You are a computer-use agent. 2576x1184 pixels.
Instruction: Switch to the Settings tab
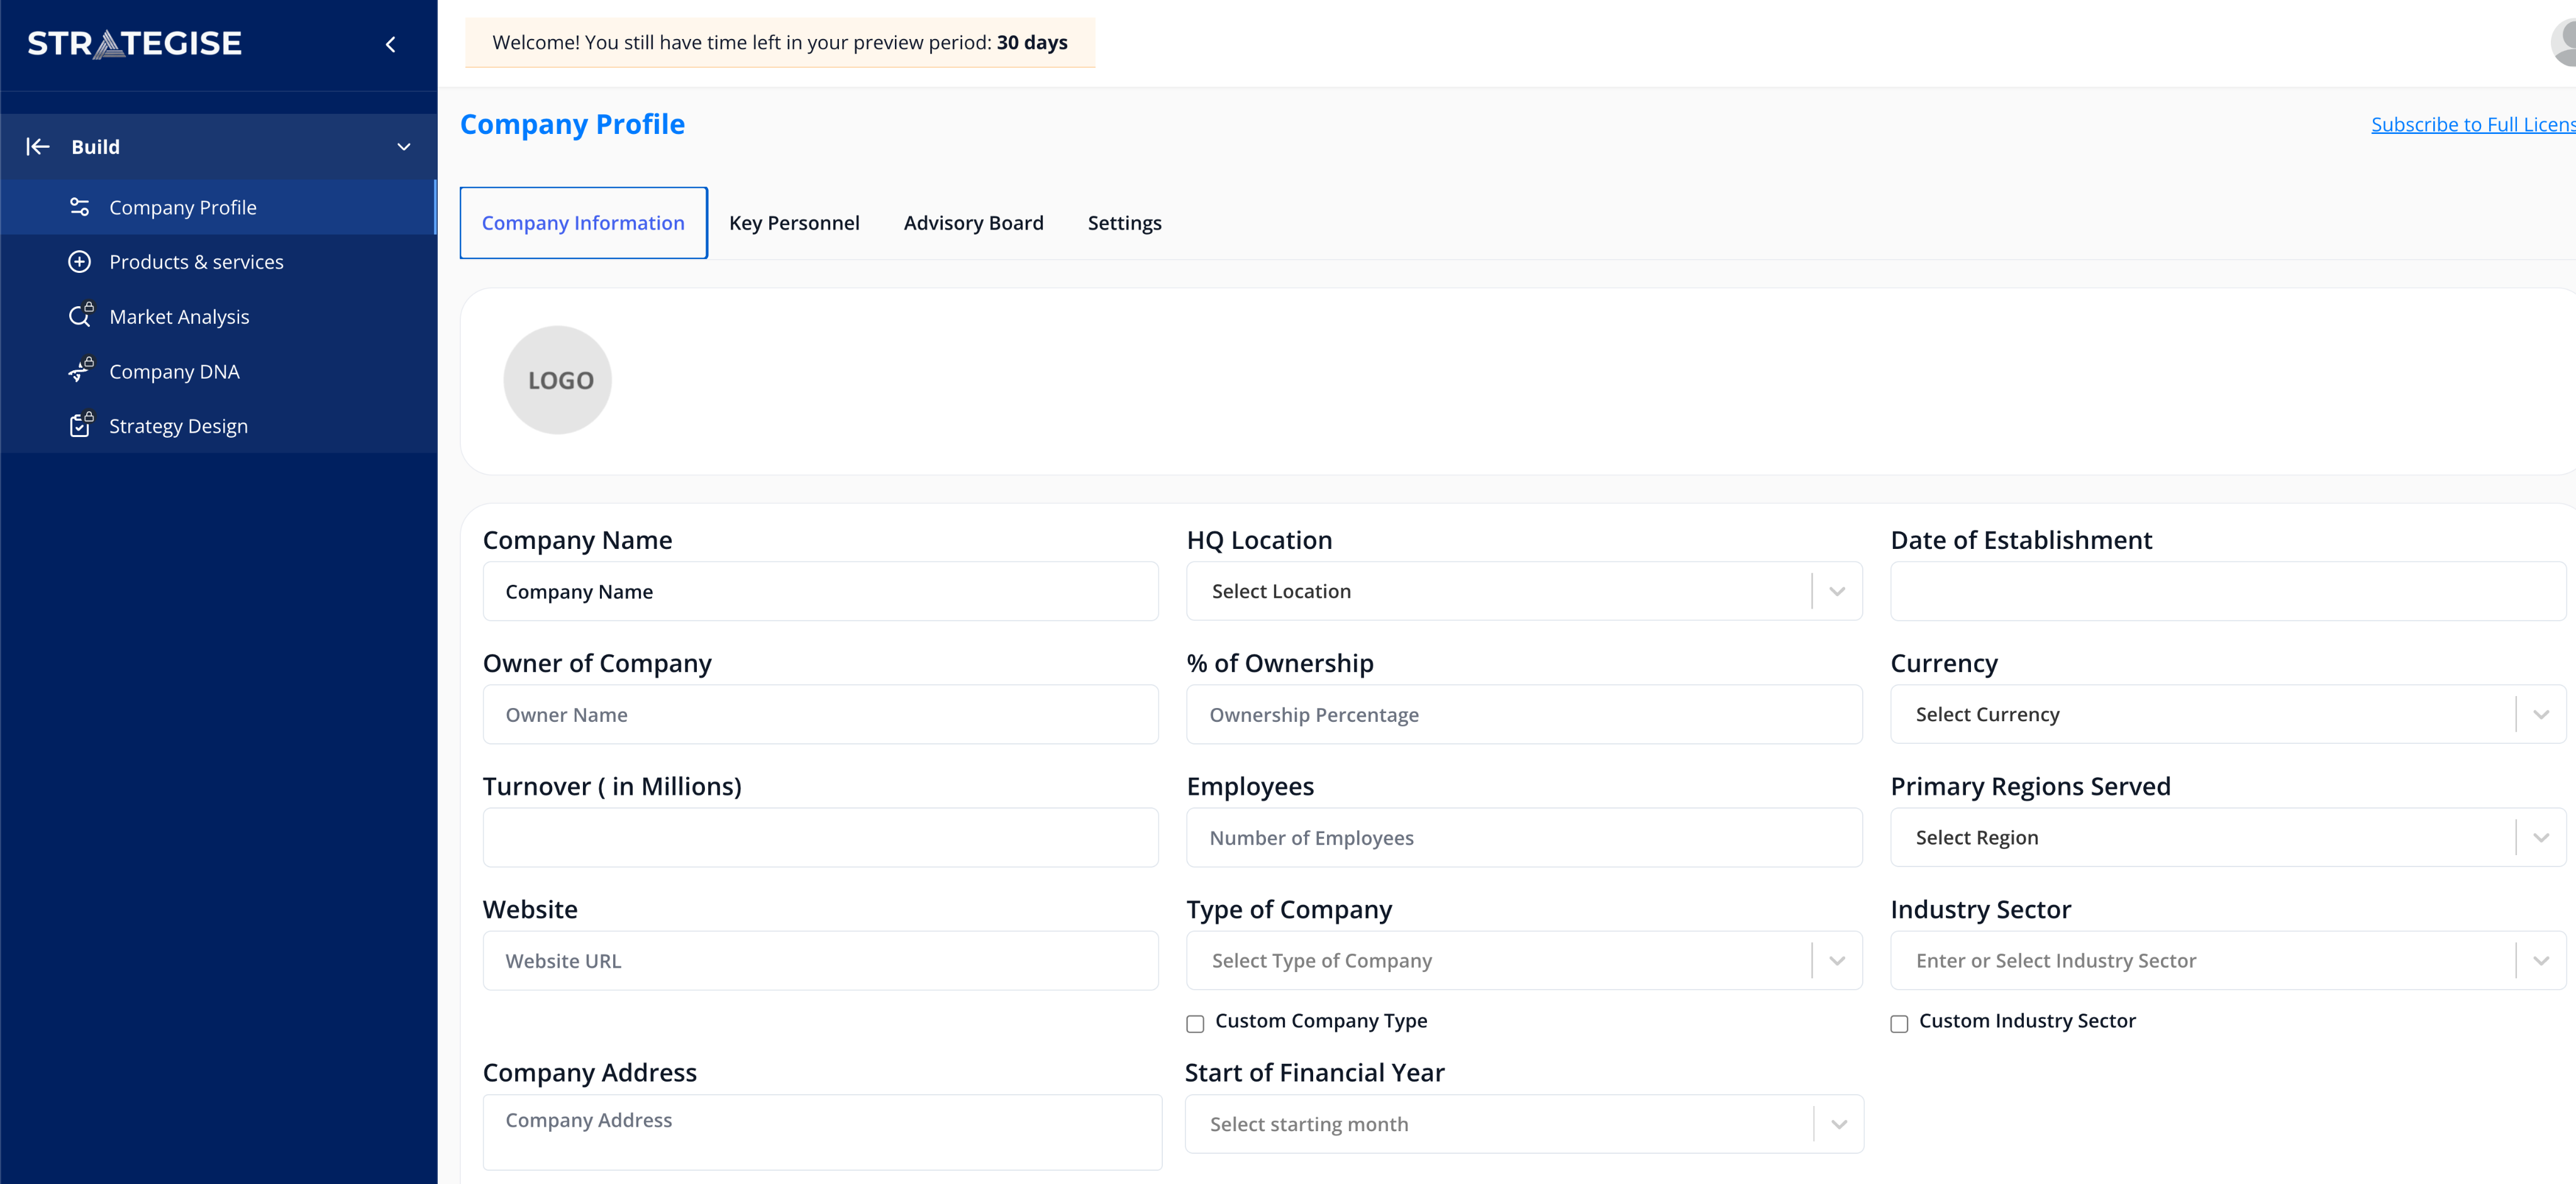tap(1124, 222)
